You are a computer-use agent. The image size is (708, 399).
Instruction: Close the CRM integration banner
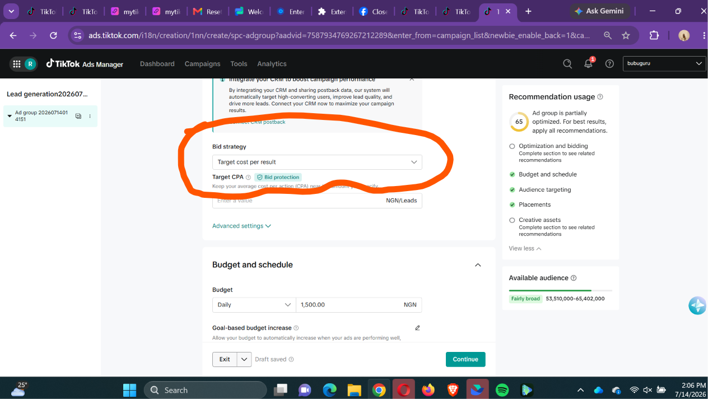[x=412, y=79]
